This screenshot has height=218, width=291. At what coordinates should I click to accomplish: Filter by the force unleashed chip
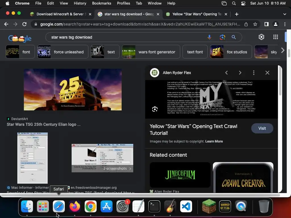click(x=63, y=52)
